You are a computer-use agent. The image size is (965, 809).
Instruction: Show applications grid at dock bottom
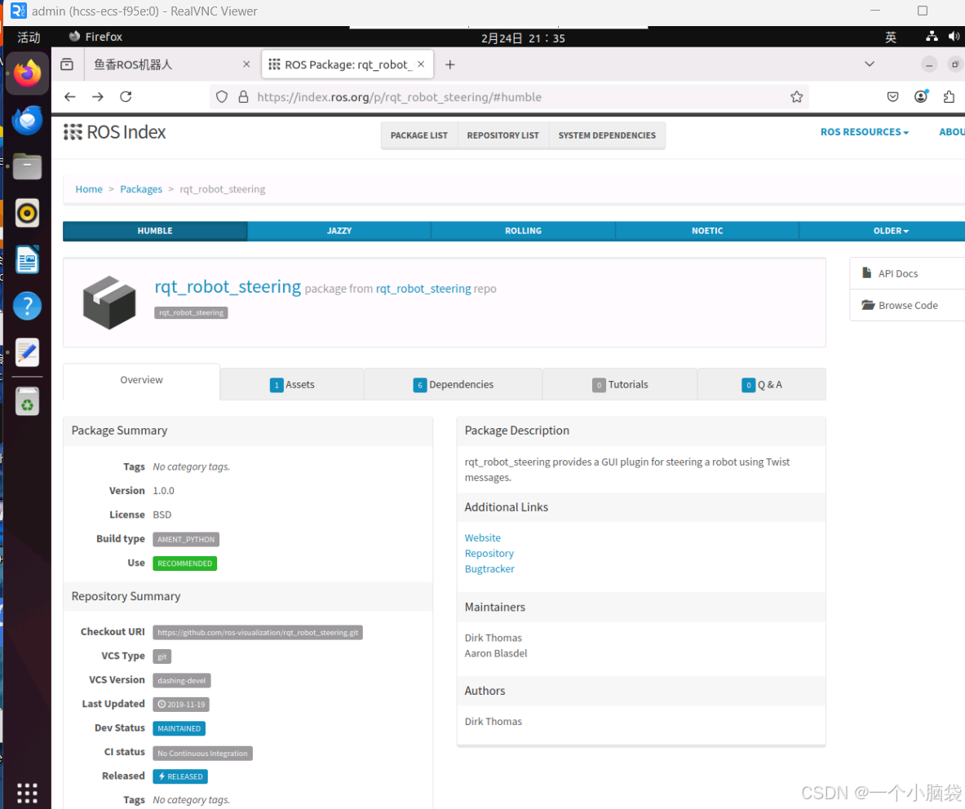point(27,793)
